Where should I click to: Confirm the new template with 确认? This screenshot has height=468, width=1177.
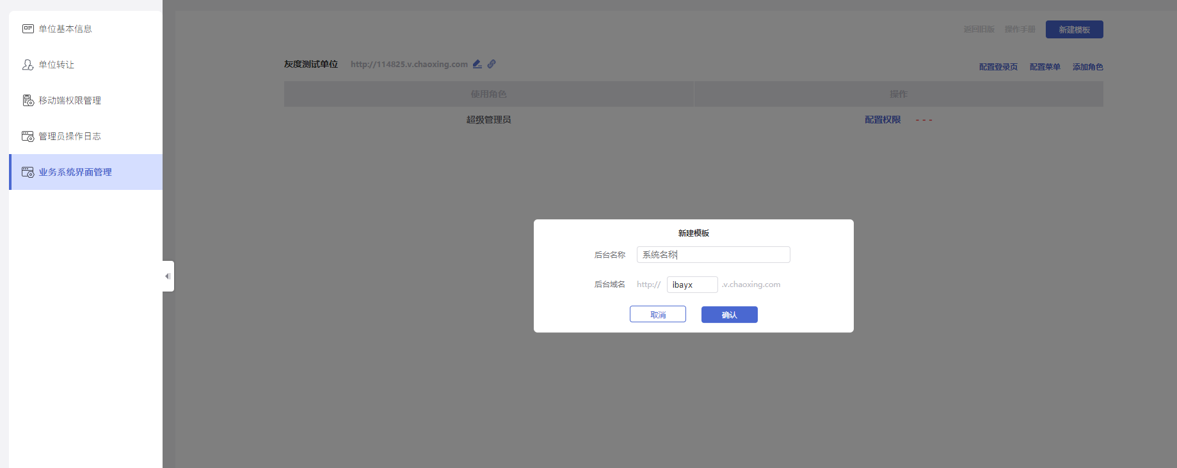coord(730,315)
